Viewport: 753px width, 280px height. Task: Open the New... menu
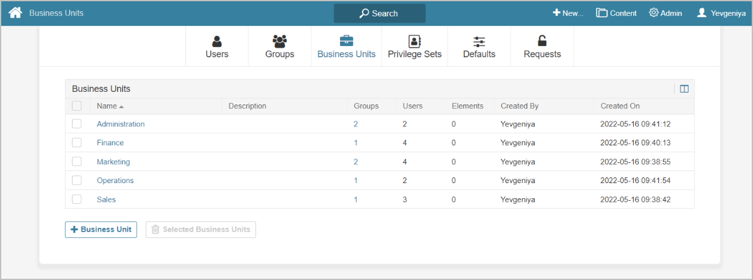(x=568, y=13)
